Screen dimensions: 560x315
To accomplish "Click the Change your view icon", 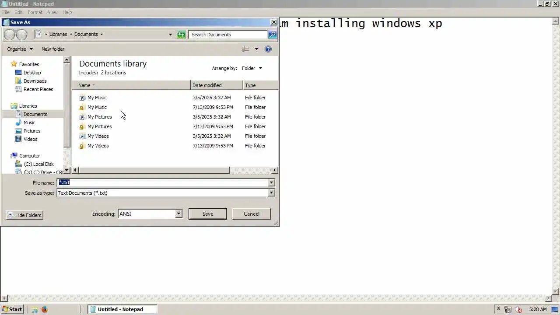I will 246,49.
